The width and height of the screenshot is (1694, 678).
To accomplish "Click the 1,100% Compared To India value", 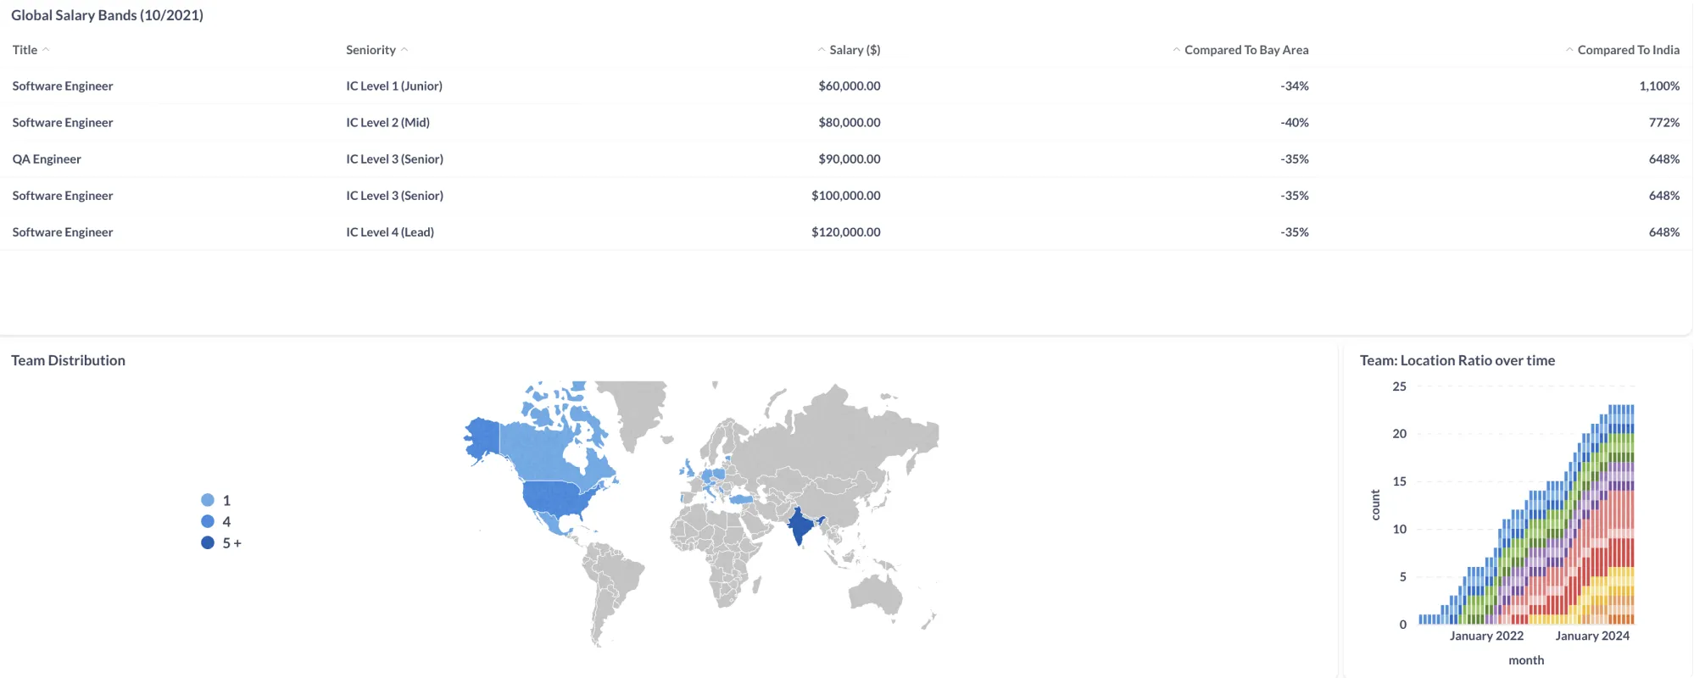I will pyautogui.click(x=1658, y=86).
